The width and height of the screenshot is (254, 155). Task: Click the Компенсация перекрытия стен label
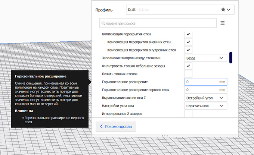(126, 34)
